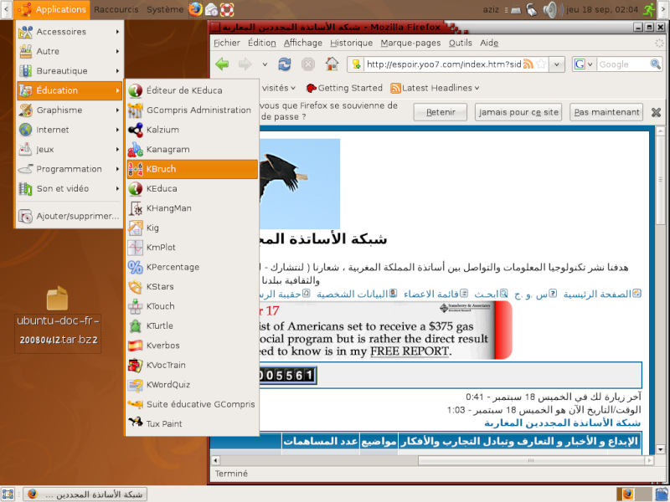670x502 pixels.
Task: Click the Retenir password button
Action: 441,112
